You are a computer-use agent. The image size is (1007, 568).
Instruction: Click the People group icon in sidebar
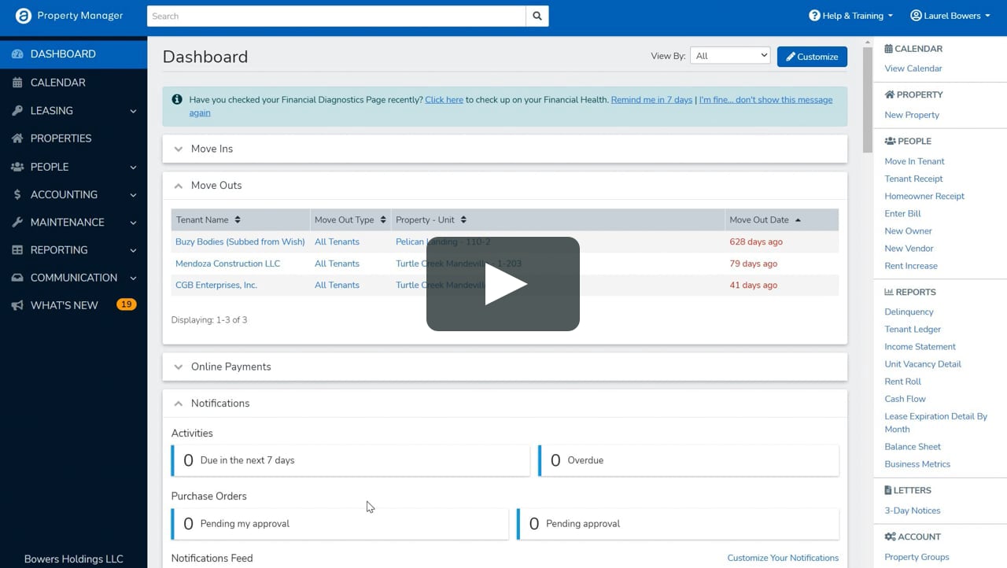tap(17, 167)
